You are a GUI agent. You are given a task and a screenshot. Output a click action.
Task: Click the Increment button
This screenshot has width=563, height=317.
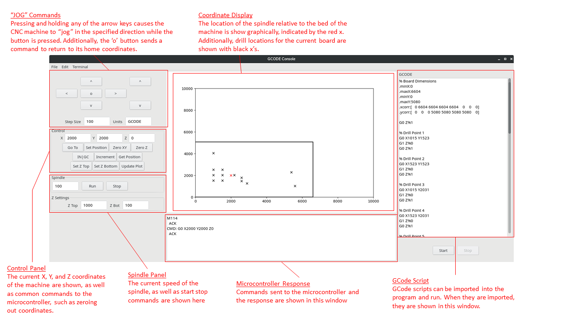click(x=106, y=157)
